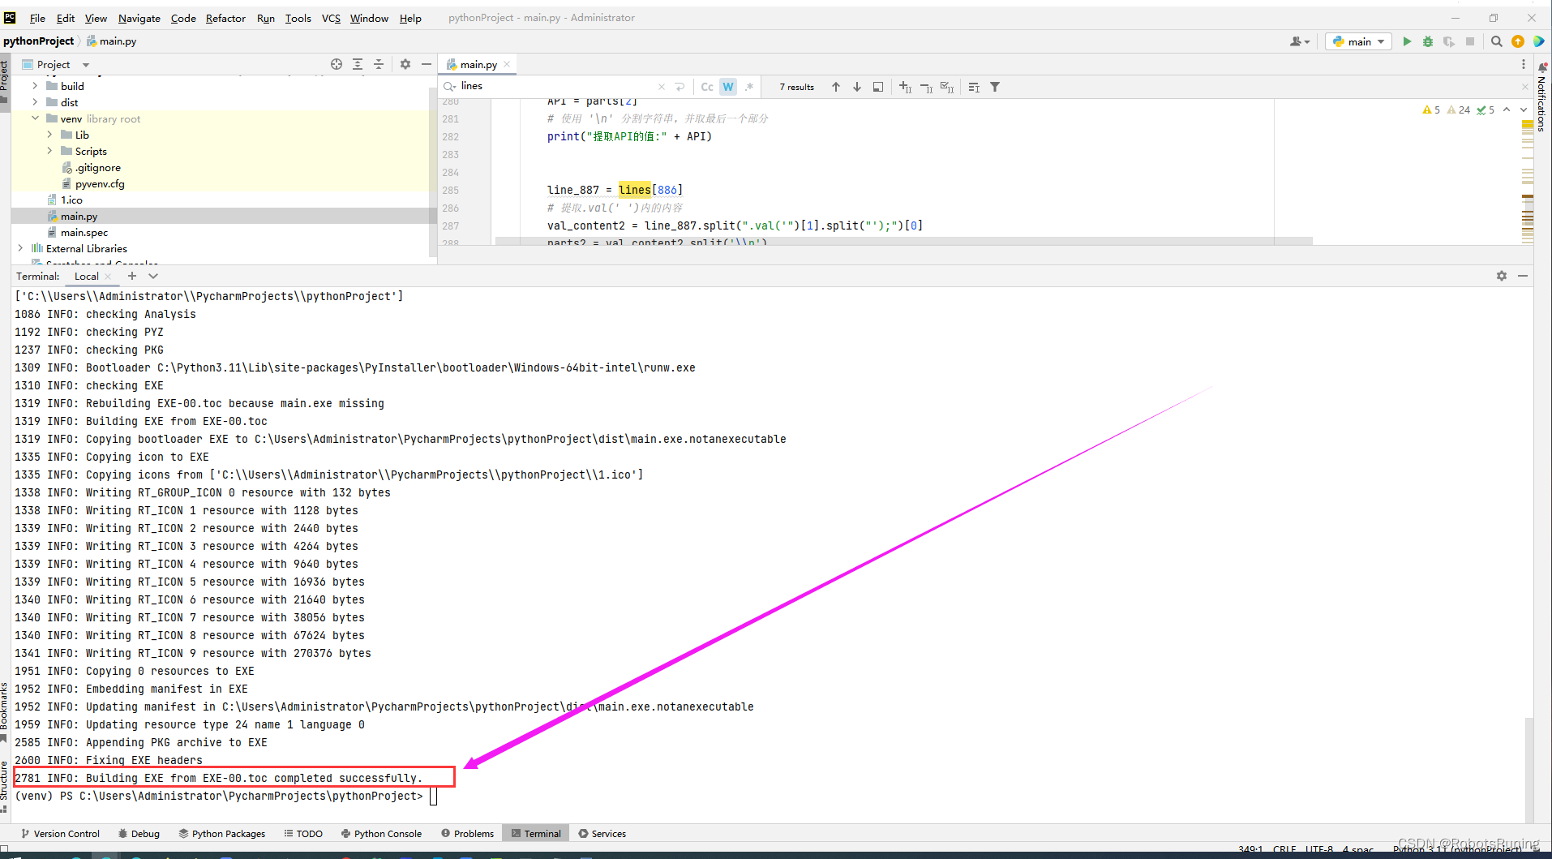The width and height of the screenshot is (1552, 859).
Task: Open Python Console tool window
Action: (381, 833)
